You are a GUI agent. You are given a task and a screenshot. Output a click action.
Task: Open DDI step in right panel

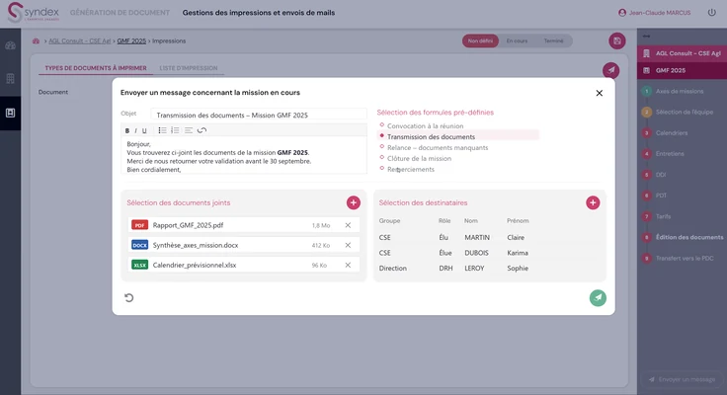coord(661,175)
